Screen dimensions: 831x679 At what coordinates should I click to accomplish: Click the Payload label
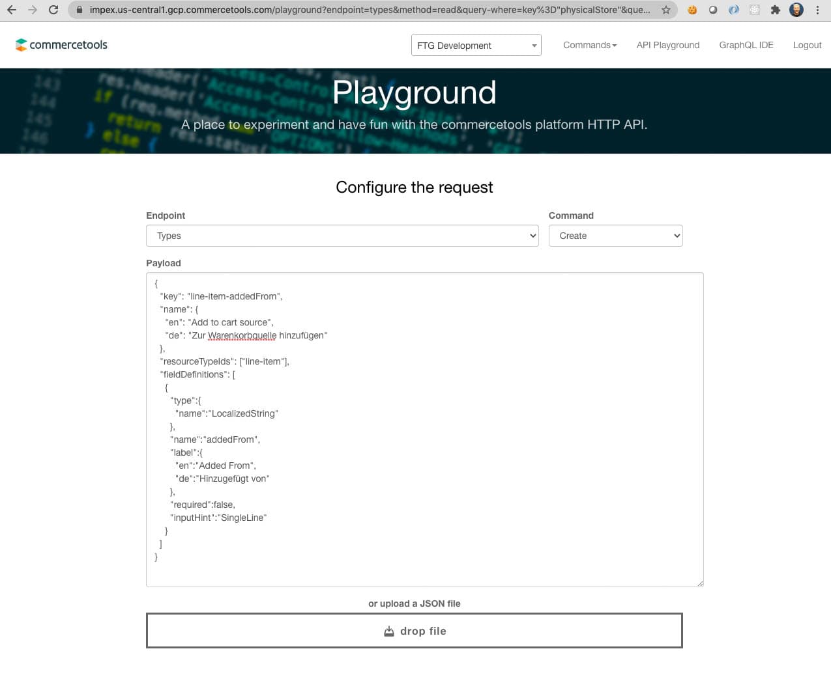(164, 263)
